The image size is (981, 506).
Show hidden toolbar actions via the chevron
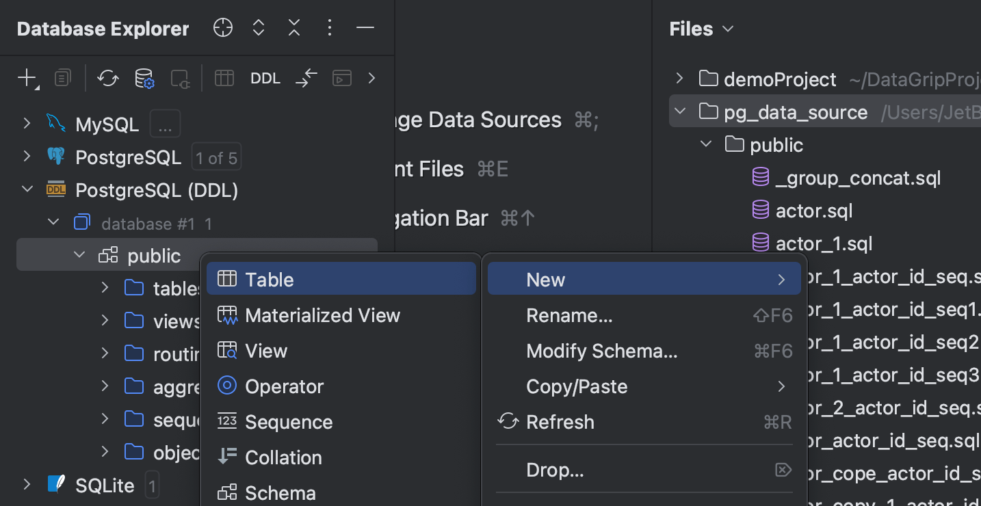point(371,77)
